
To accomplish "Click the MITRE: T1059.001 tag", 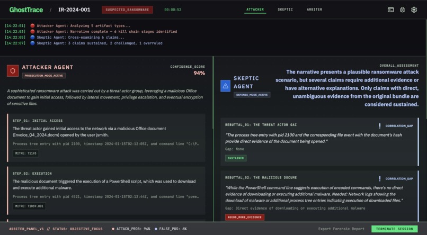I will click(x=29, y=206).
